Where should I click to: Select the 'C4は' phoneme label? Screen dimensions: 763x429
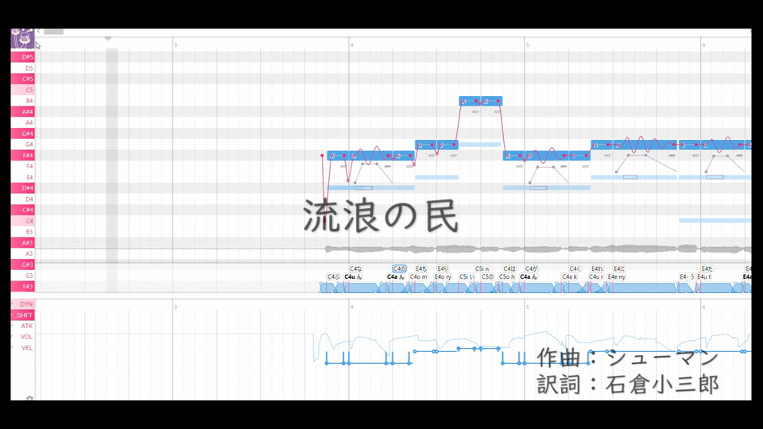coord(509,269)
